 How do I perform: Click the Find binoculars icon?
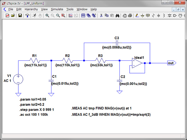coord(117,15)
